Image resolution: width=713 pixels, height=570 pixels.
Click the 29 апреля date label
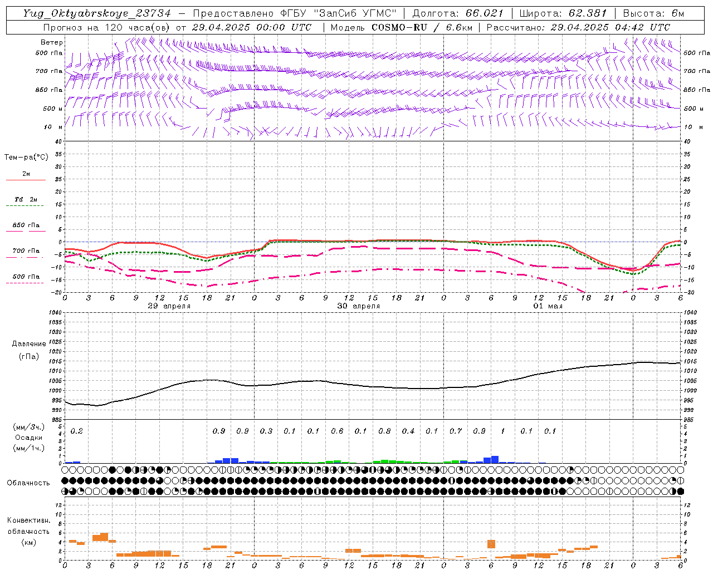pos(169,306)
